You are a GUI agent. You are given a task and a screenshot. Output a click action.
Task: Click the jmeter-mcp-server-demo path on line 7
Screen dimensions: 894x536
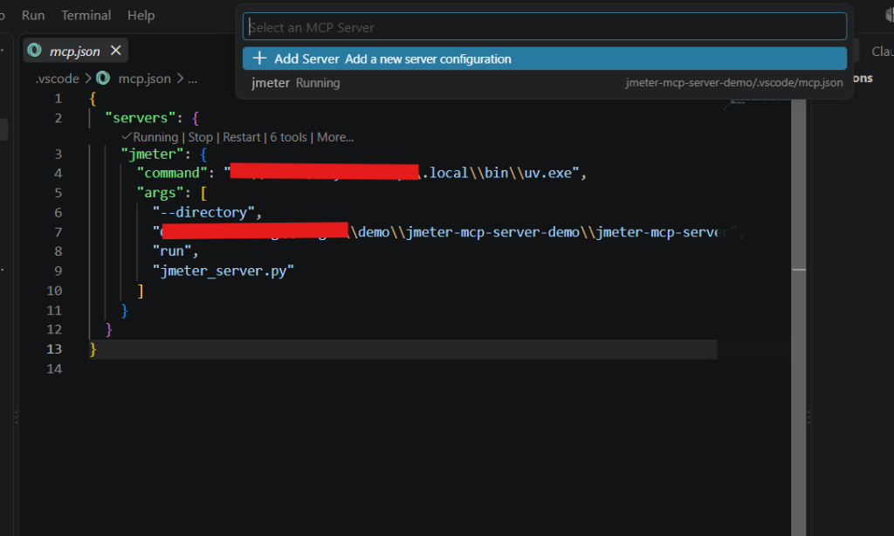[492, 233]
